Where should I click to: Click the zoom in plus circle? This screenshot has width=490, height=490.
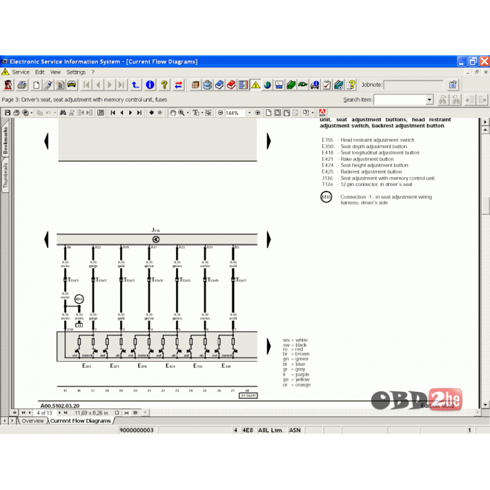tap(258, 113)
